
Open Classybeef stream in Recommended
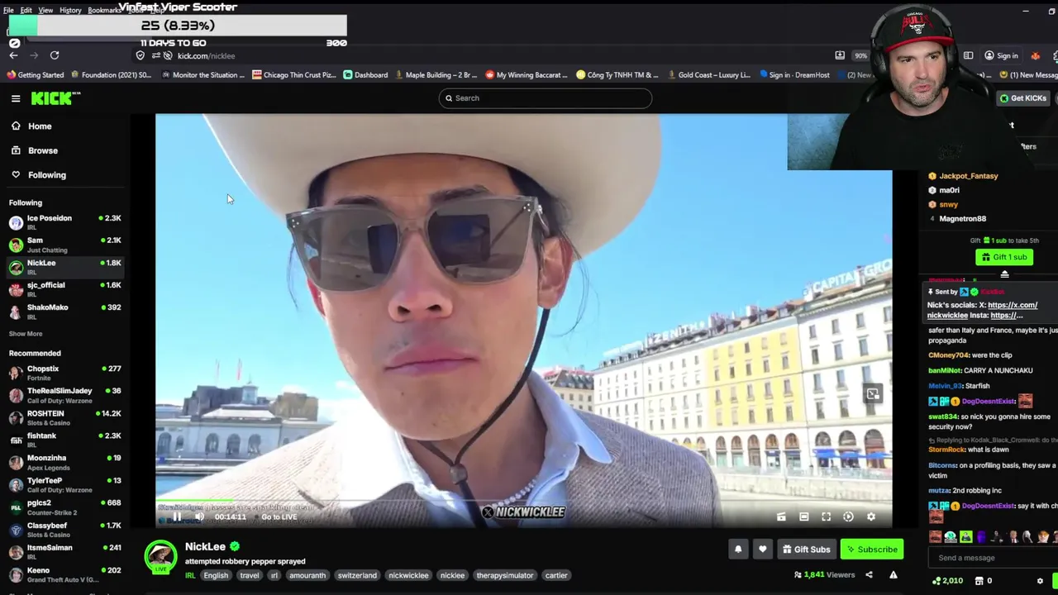pyautogui.click(x=64, y=529)
